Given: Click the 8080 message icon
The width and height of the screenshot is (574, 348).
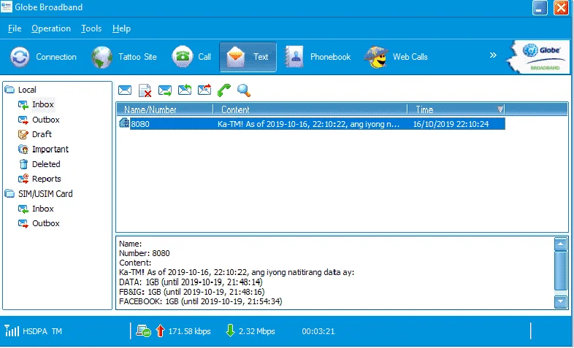Looking at the screenshot, I should [x=124, y=123].
